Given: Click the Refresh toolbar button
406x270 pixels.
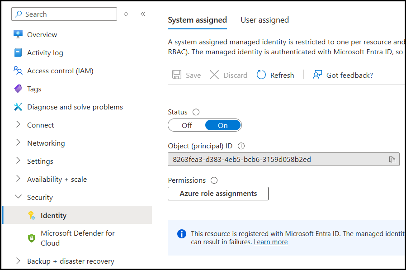Looking at the screenshot, I should click(275, 75).
